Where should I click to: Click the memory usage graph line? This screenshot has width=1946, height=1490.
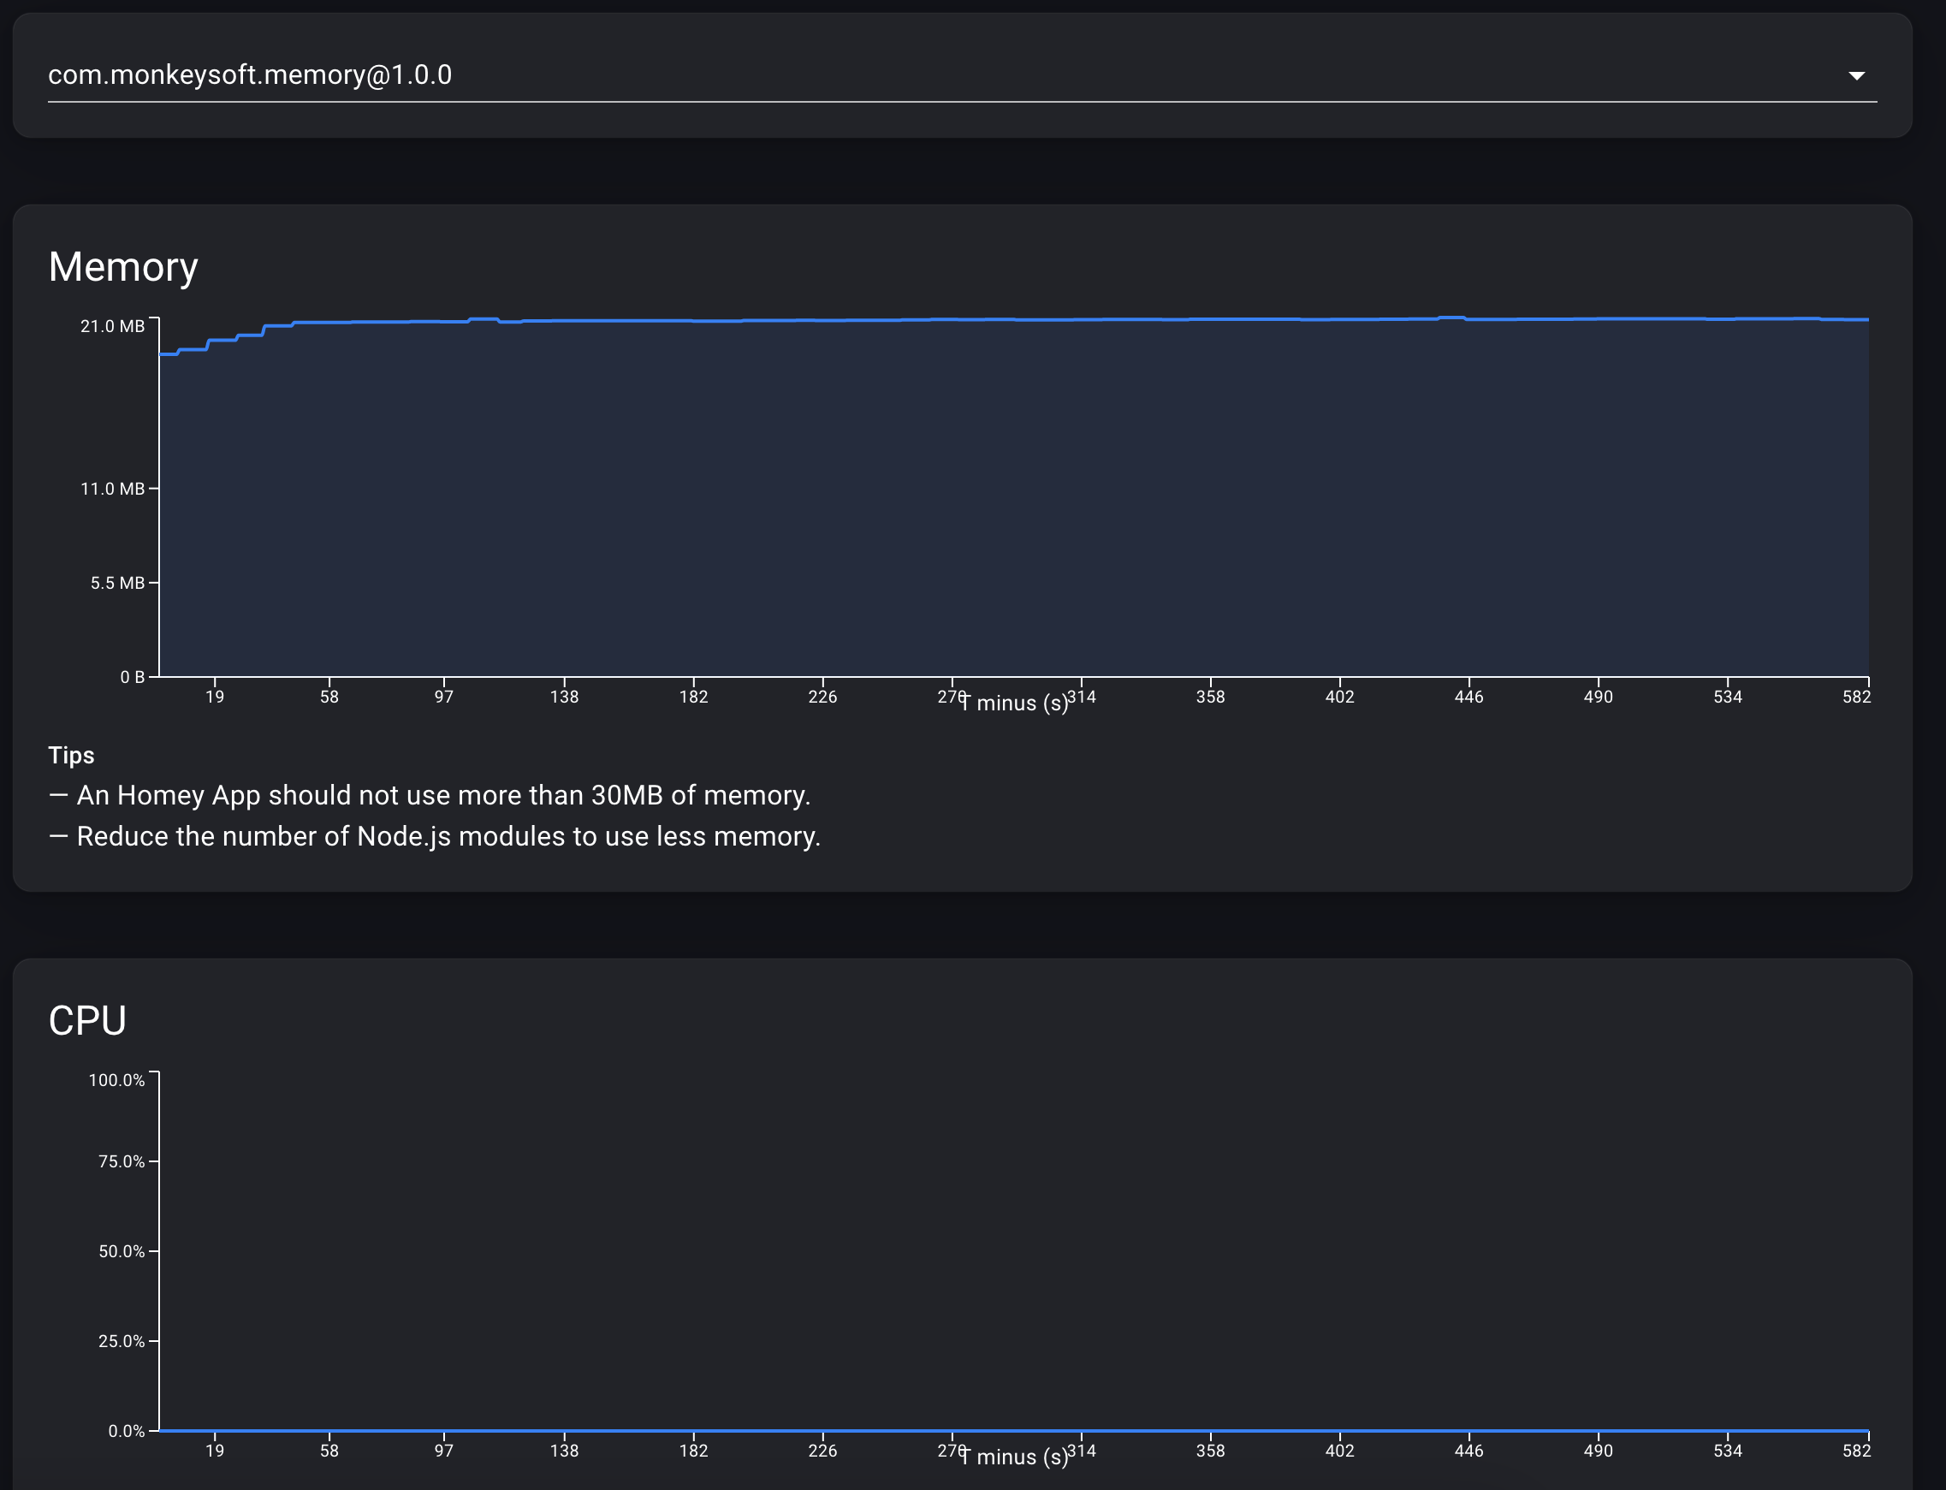click(x=976, y=321)
